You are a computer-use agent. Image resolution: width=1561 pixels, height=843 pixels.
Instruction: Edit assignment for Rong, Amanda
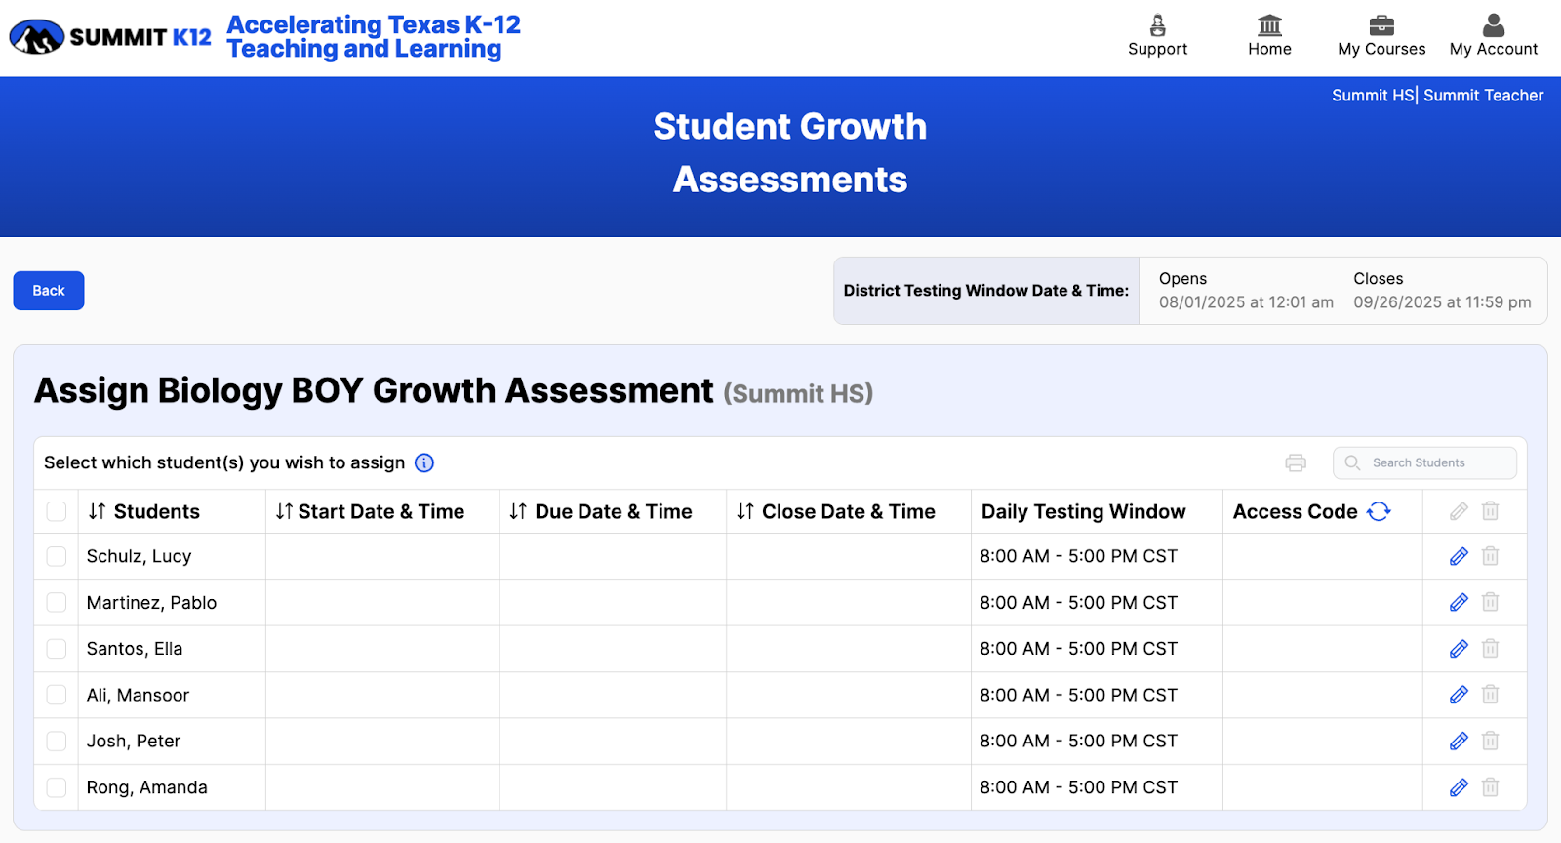1459,787
